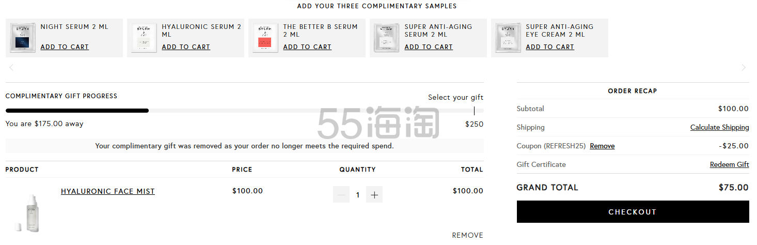This screenshot has height=245, width=757.
Task: Click the Hyaluronic Serum sample image
Action: pos(145,38)
